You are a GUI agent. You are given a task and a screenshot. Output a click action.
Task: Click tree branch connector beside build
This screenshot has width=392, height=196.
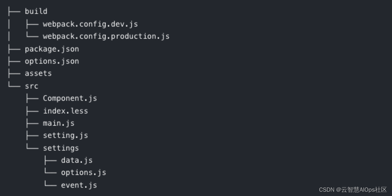(14, 11)
